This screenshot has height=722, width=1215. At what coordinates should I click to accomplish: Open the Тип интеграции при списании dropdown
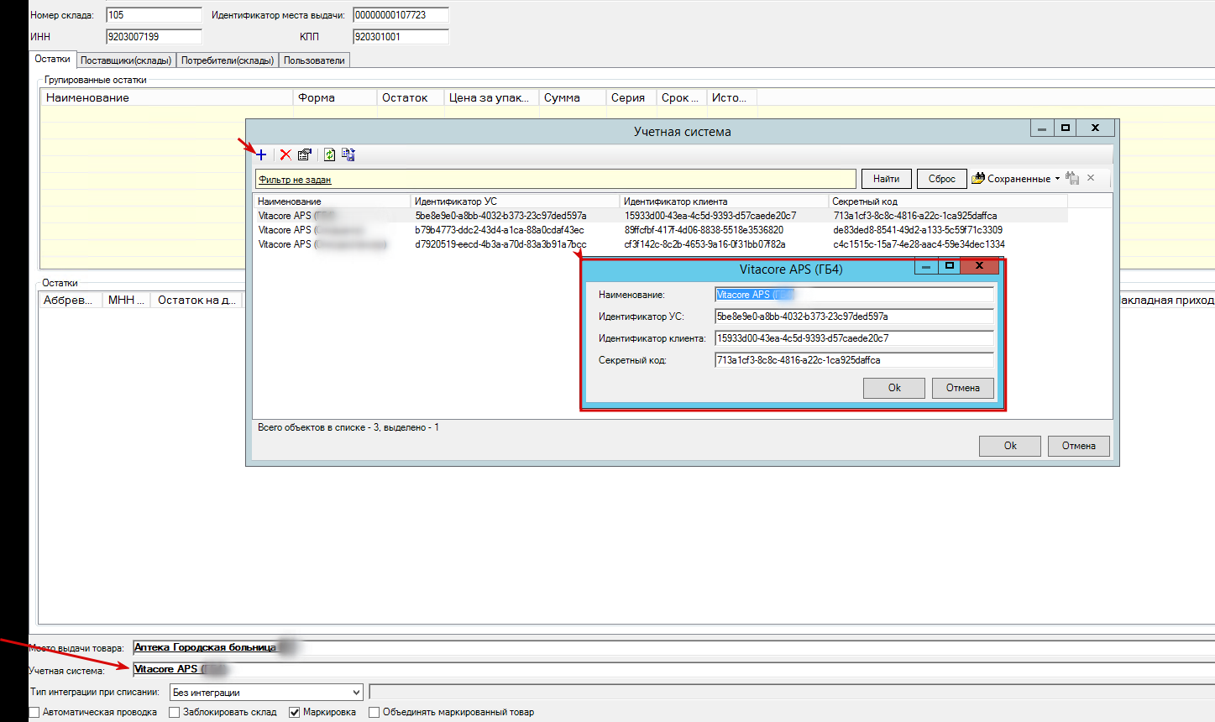(x=266, y=693)
